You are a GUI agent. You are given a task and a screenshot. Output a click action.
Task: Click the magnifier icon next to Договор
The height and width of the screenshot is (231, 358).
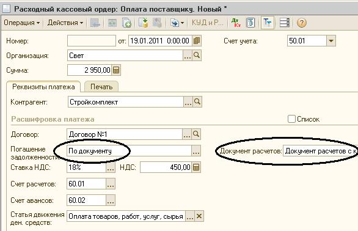click(x=196, y=134)
